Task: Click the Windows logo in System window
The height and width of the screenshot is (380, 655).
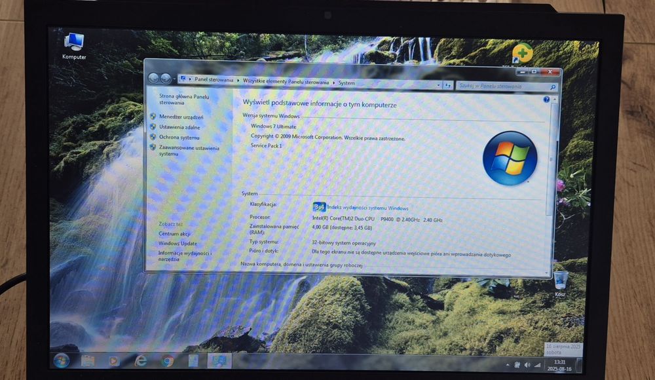Action: (510, 158)
